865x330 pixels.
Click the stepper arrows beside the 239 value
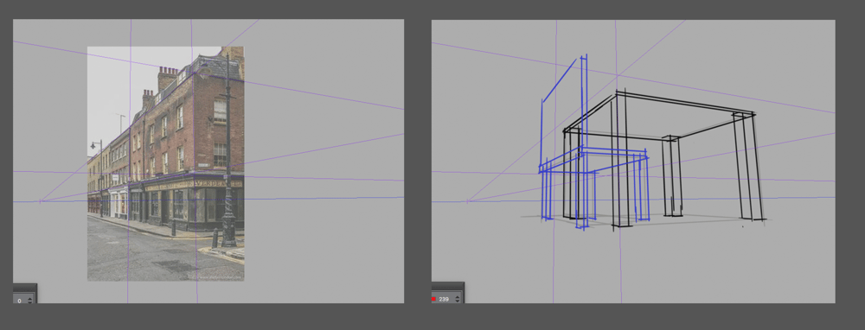pyautogui.click(x=458, y=299)
